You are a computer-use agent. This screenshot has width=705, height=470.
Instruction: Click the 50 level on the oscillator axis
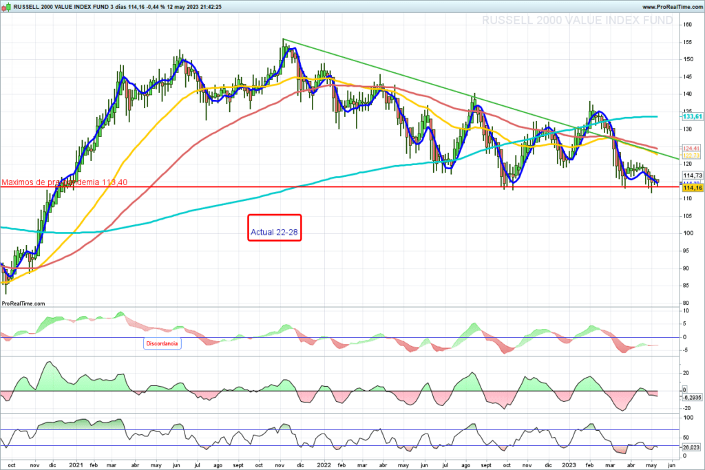pyautogui.click(x=686, y=437)
